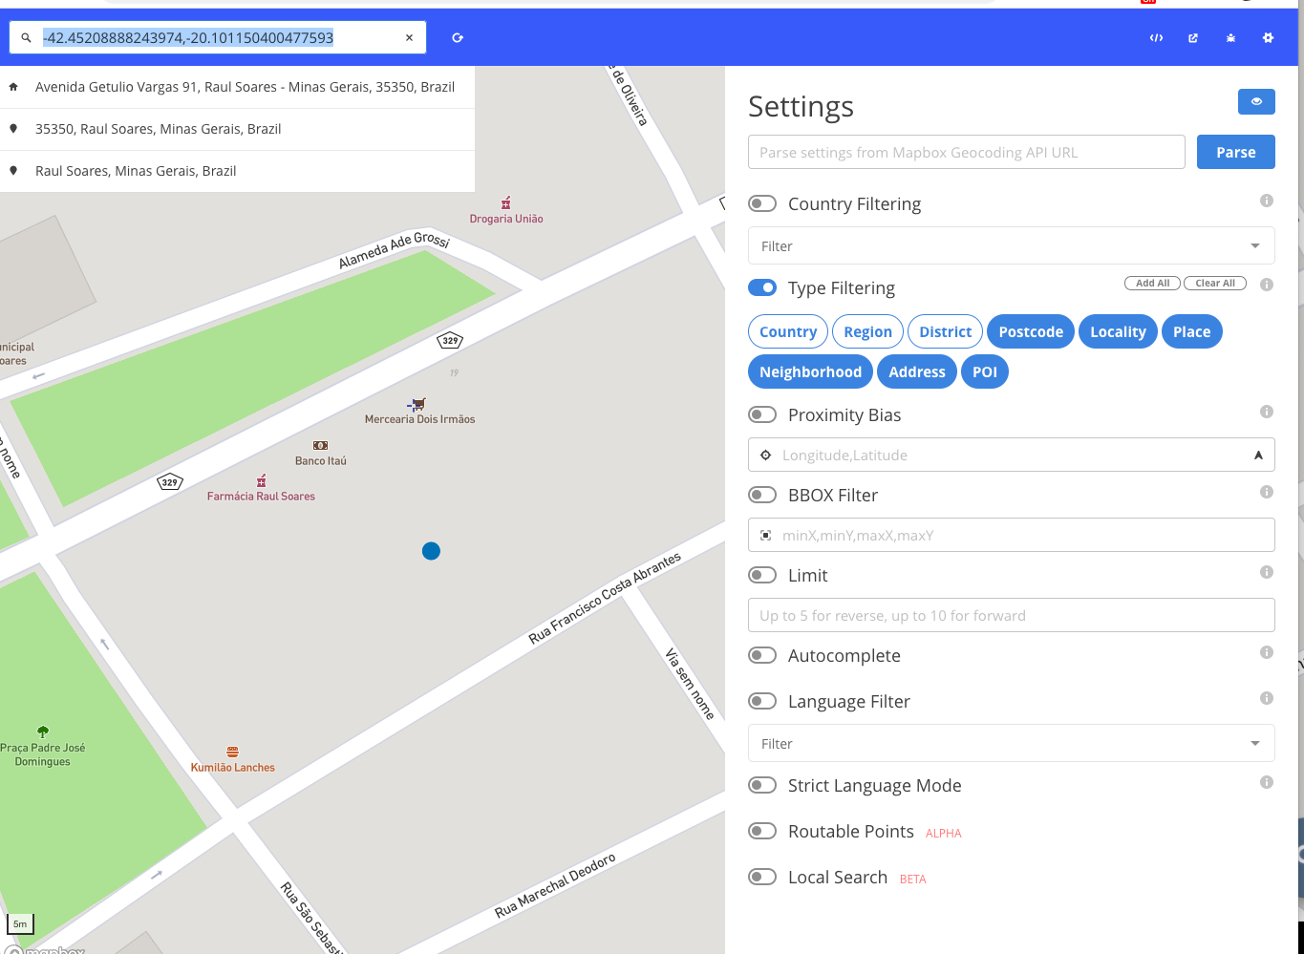Refresh results with the reload icon
This screenshot has height=954, width=1304.
coord(457,37)
